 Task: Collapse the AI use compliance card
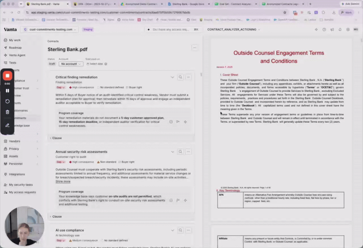(173, 230)
